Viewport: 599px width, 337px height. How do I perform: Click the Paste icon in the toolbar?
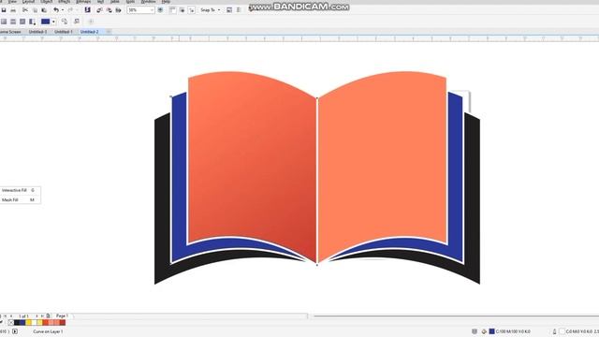[x=44, y=10]
